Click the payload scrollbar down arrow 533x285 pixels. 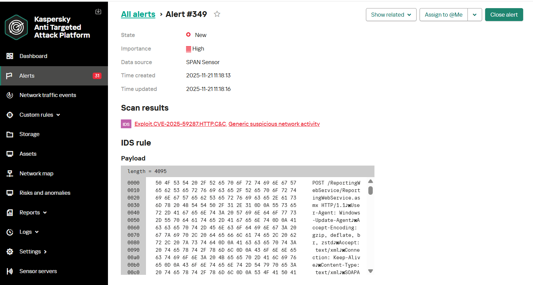[x=370, y=271]
